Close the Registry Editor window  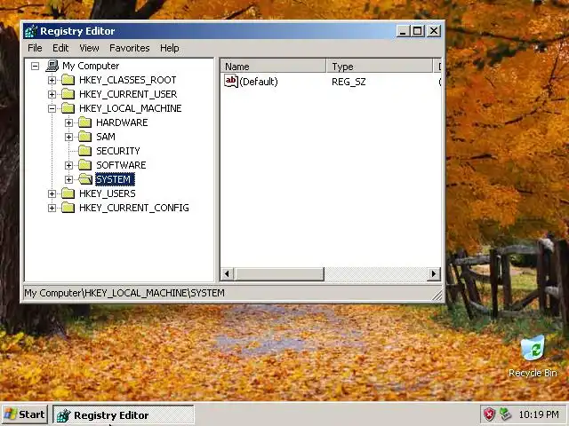pyautogui.click(x=434, y=31)
